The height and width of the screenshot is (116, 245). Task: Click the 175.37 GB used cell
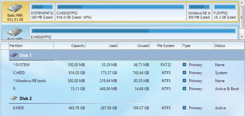(x=108, y=73)
